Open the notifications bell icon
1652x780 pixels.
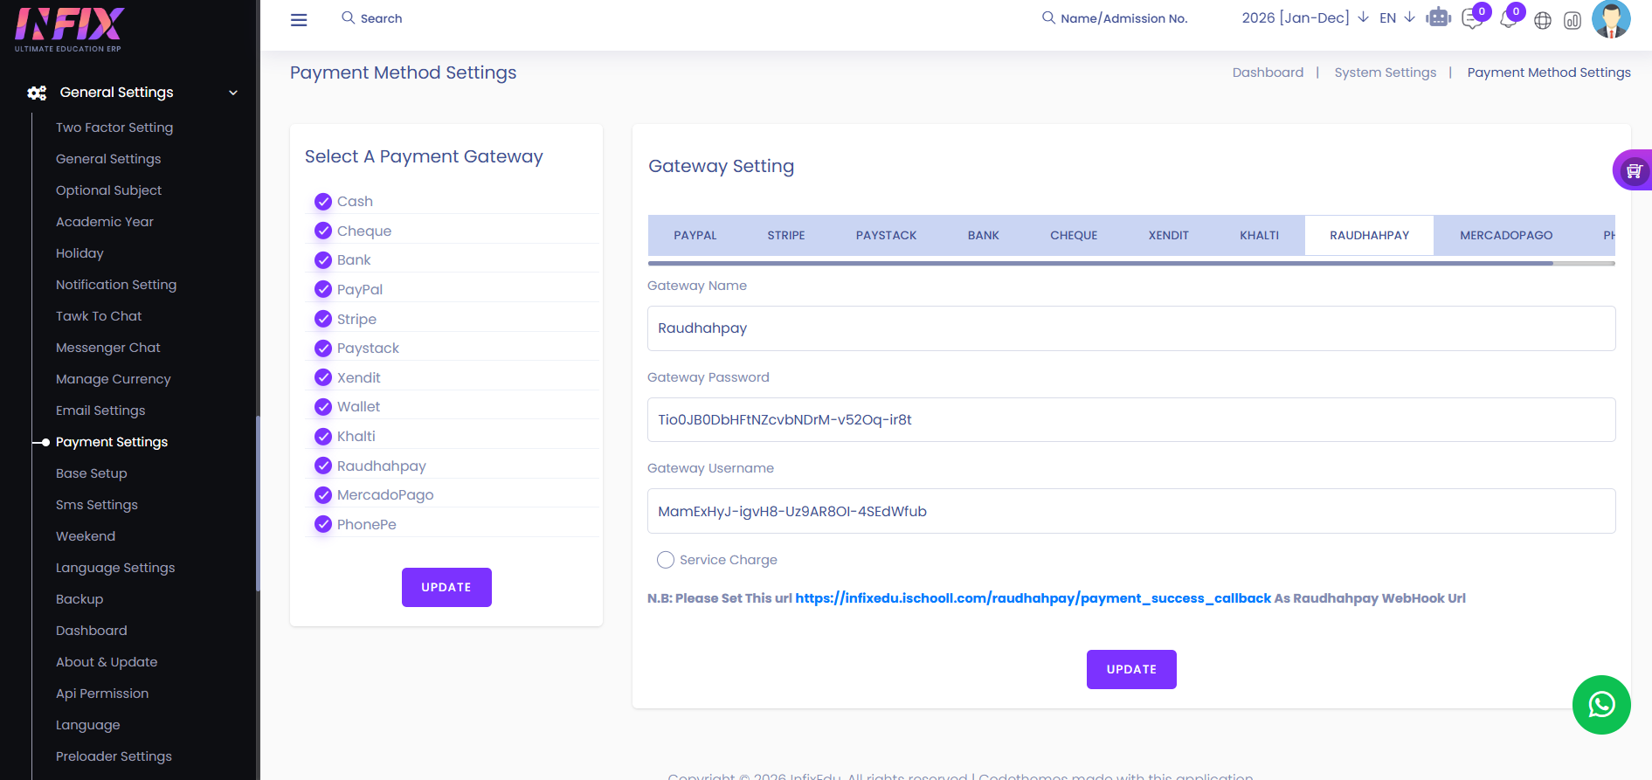[x=1508, y=19]
